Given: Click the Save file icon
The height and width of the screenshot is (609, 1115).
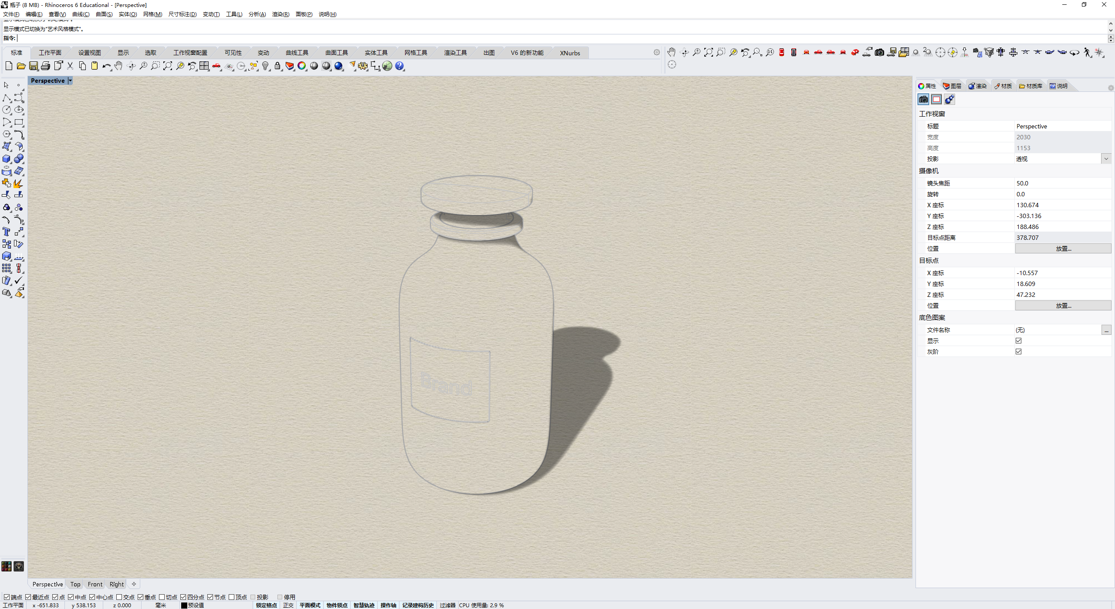Looking at the screenshot, I should click(33, 66).
